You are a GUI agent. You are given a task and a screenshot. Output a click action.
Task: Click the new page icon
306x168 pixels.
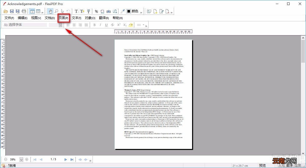pyautogui.click(x=155, y=11)
